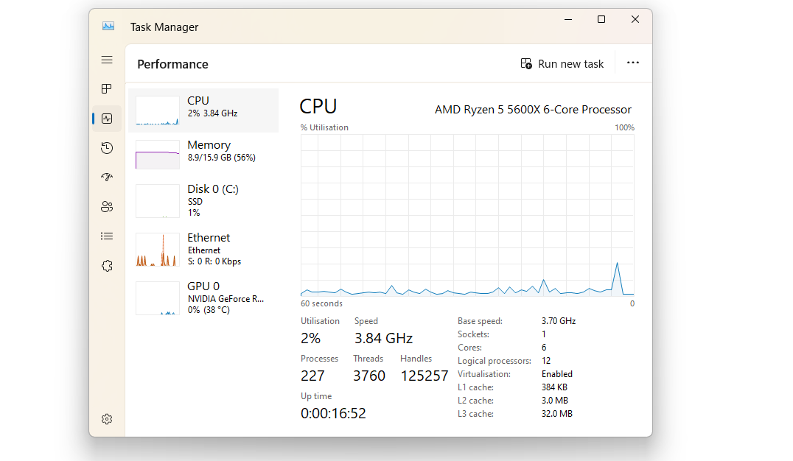Open the Users page with the people icon
Screen dimensions: 793x461
pos(107,207)
